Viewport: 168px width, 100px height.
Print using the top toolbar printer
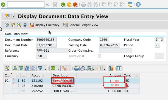pos(83,5)
